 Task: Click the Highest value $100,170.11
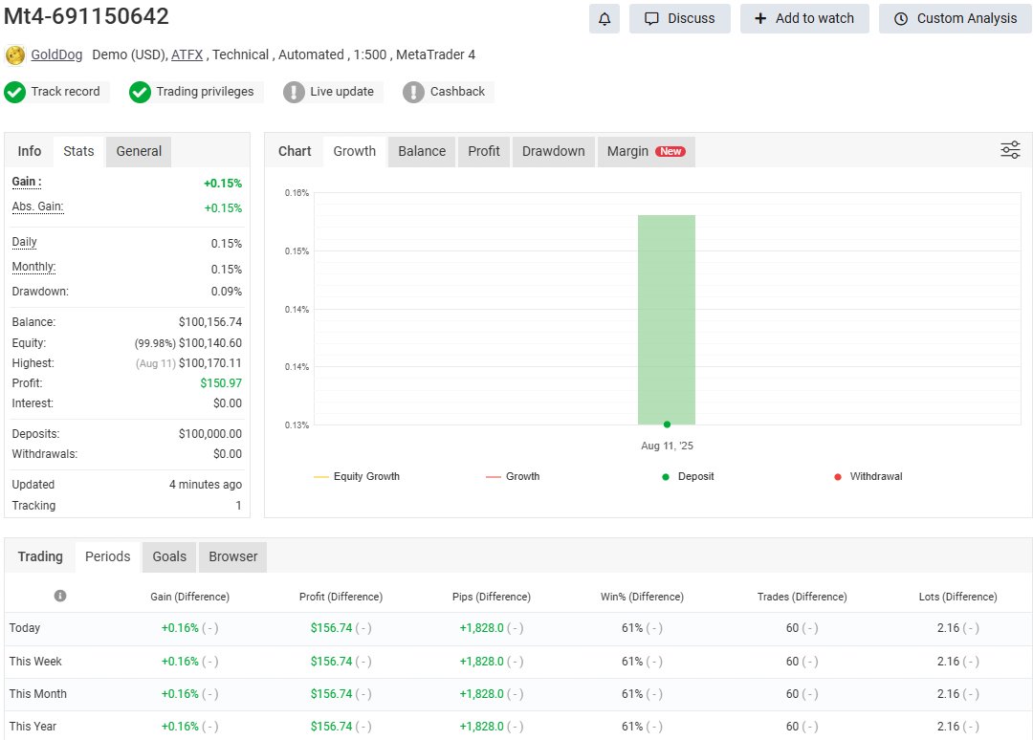point(210,363)
